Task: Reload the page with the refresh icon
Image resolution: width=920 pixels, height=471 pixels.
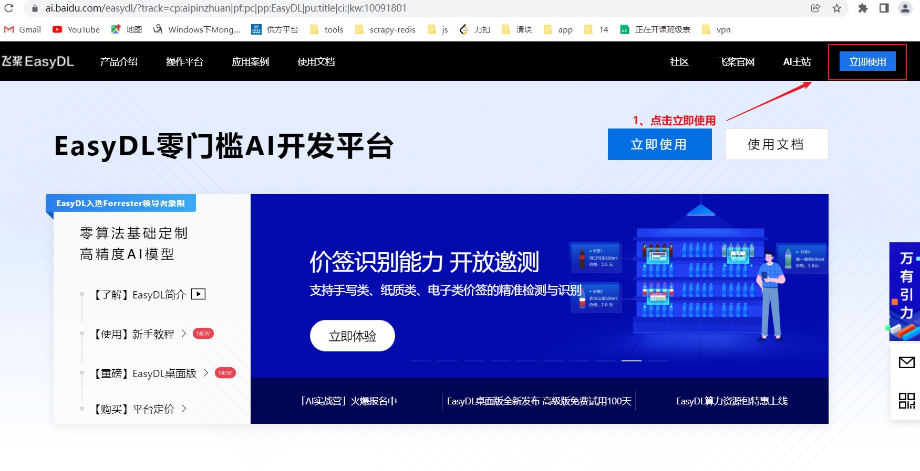Action: tap(8, 8)
